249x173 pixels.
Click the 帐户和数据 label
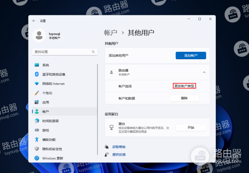(127, 99)
